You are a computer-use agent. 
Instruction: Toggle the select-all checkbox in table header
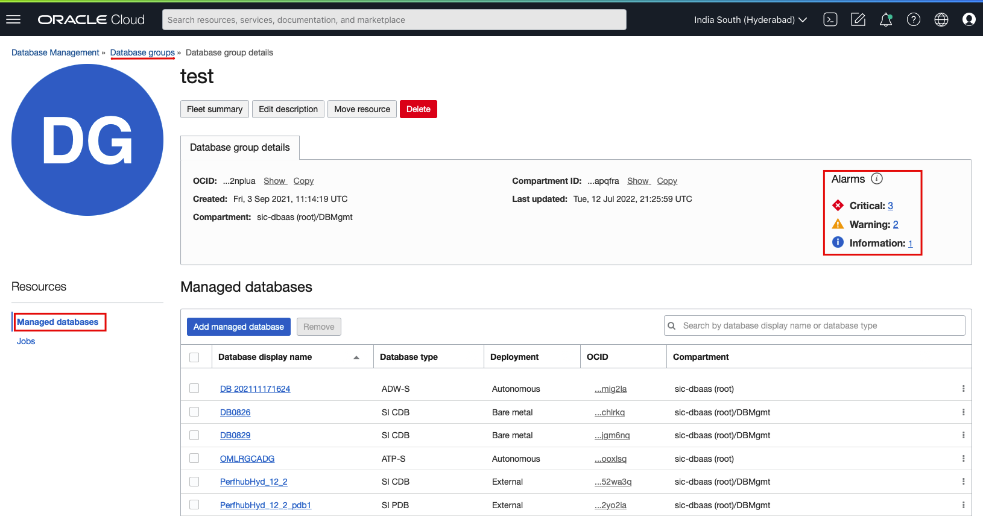[194, 357]
